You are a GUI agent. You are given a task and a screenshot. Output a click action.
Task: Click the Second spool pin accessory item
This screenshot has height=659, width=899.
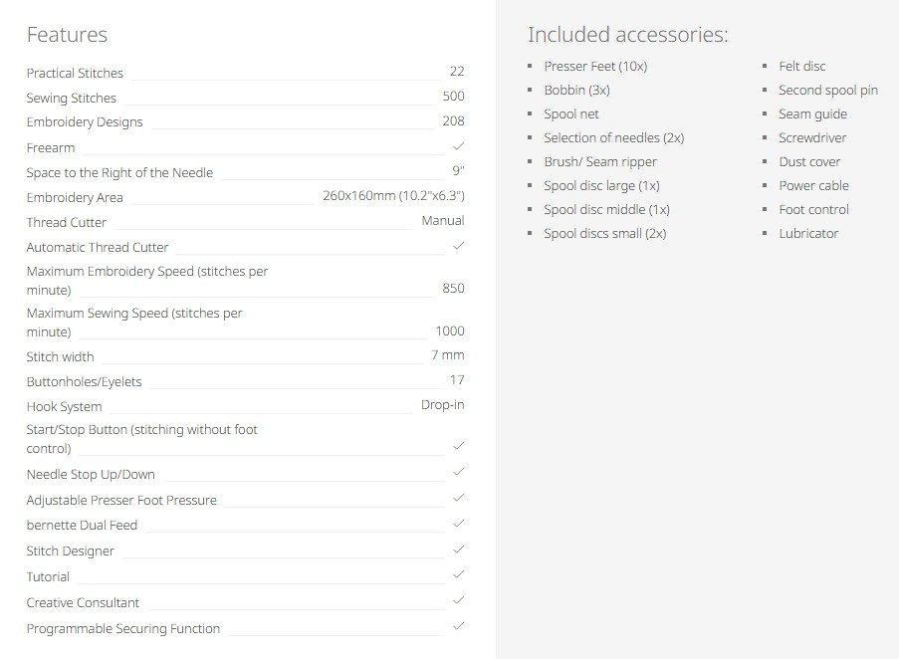tap(828, 90)
